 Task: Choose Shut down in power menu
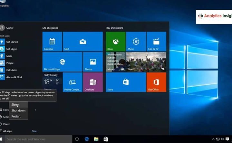coord(18,110)
